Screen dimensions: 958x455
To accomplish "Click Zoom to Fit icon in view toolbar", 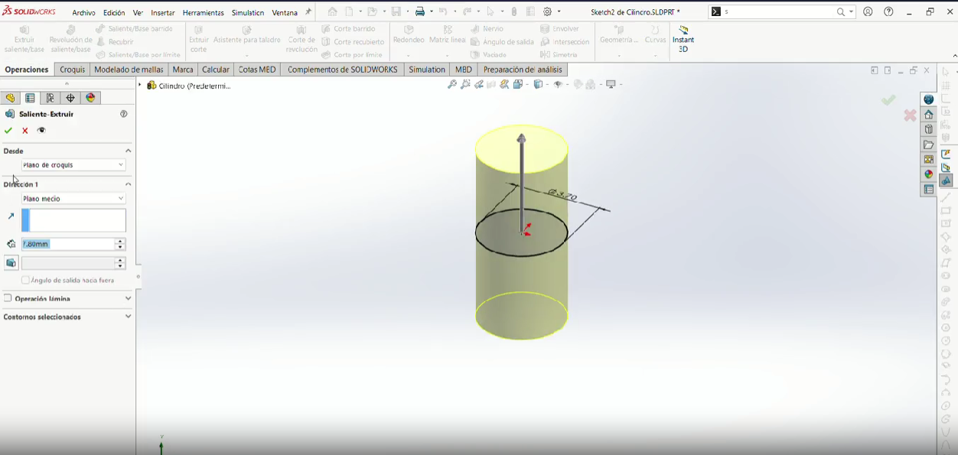I will [x=452, y=84].
